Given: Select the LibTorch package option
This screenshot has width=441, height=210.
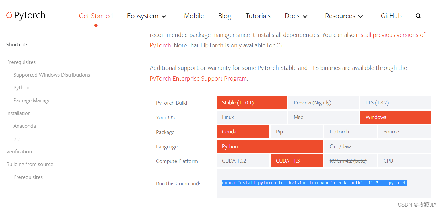Looking at the screenshot, I should pyautogui.click(x=351, y=132).
